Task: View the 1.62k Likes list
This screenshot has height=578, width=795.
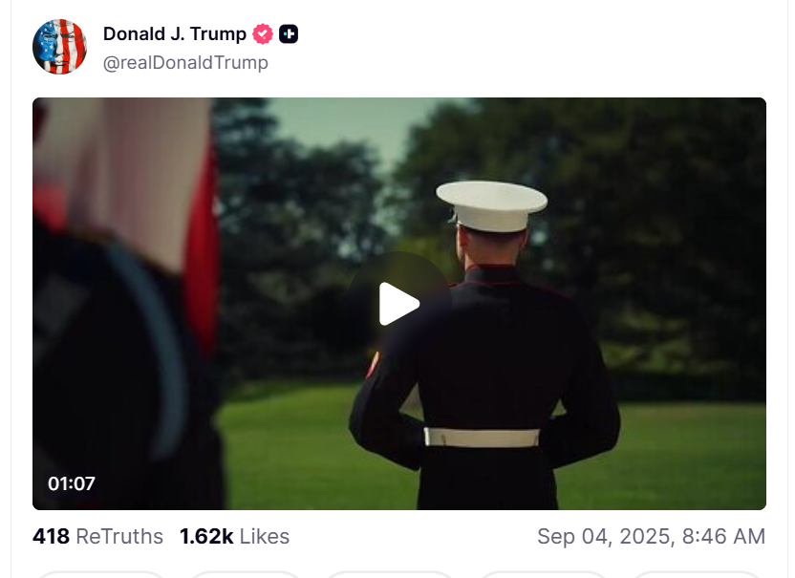Action: [234, 536]
